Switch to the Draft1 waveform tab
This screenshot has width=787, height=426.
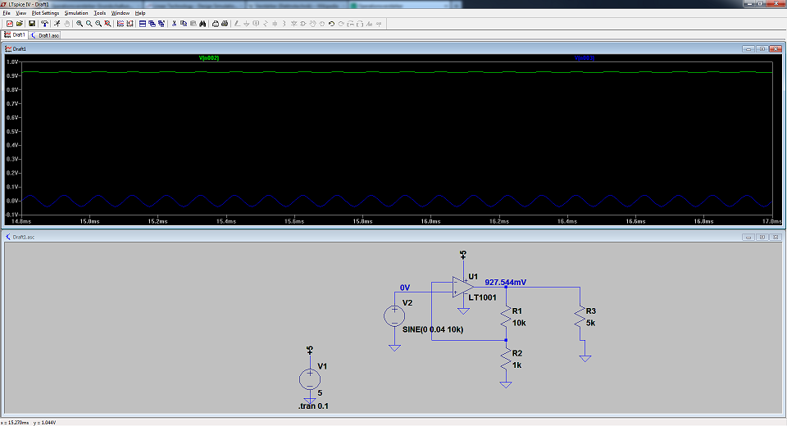[x=15, y=35]
